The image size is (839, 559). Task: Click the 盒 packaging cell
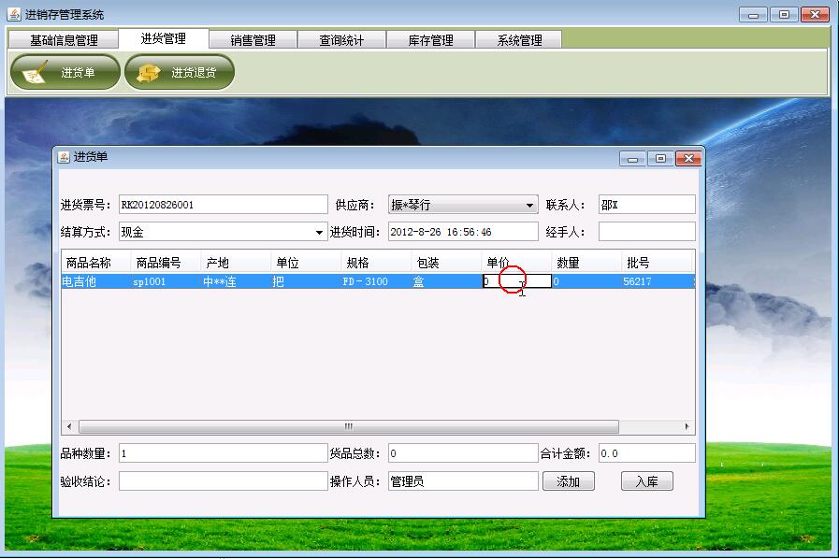pos(446,281)
